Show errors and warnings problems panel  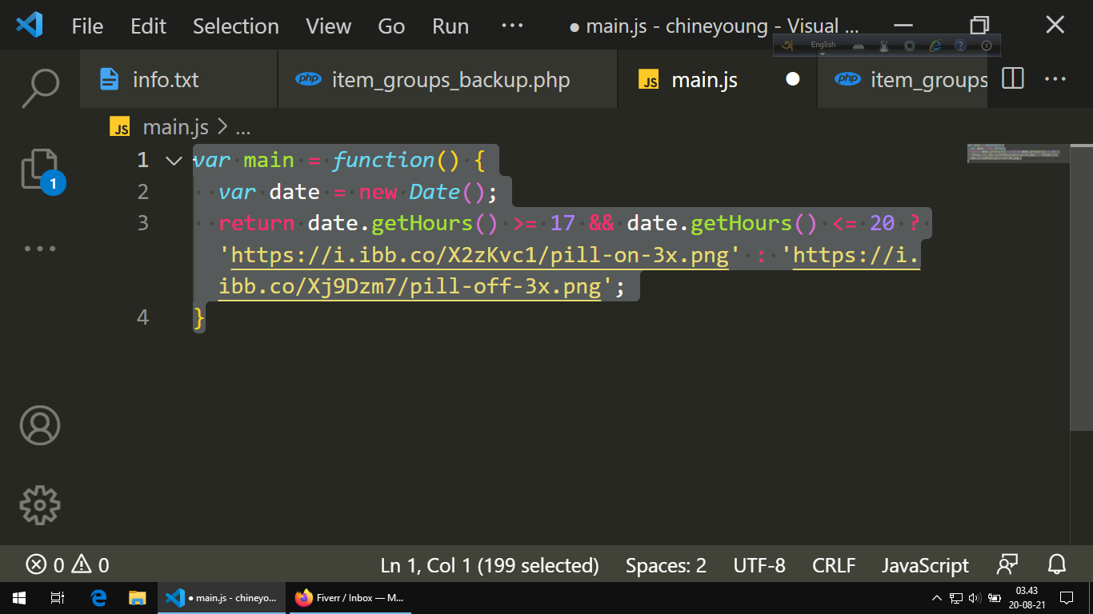(x=67, y=565)
